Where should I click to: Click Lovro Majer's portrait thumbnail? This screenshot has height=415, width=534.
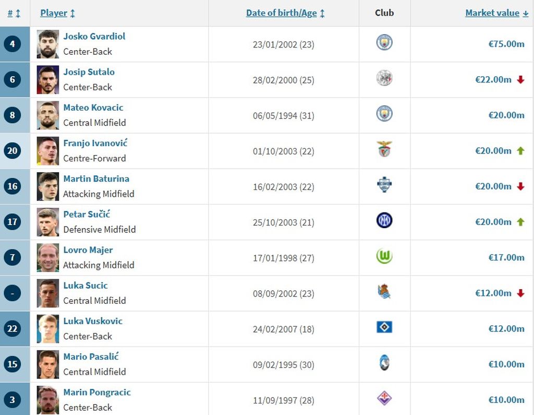[x=48, y=257]
